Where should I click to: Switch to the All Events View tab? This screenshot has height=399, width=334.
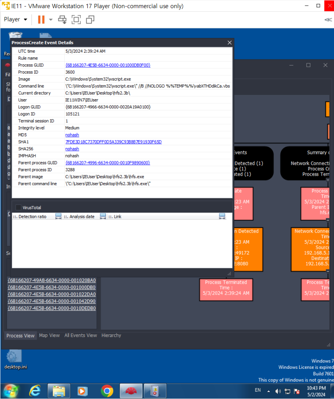tap(80, 336)
